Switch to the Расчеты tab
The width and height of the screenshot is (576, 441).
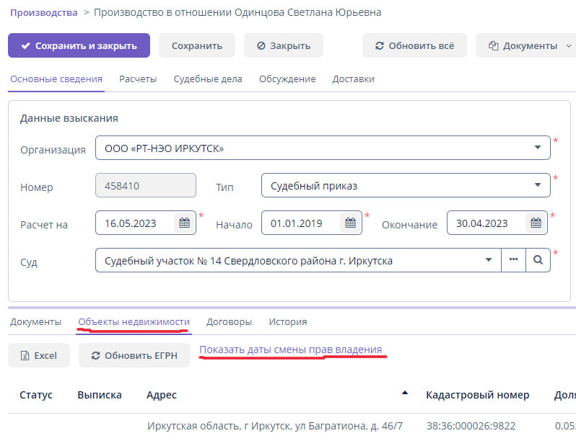(x=138, y=79)
